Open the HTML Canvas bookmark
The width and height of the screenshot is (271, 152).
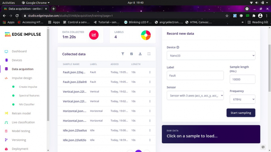199,22
